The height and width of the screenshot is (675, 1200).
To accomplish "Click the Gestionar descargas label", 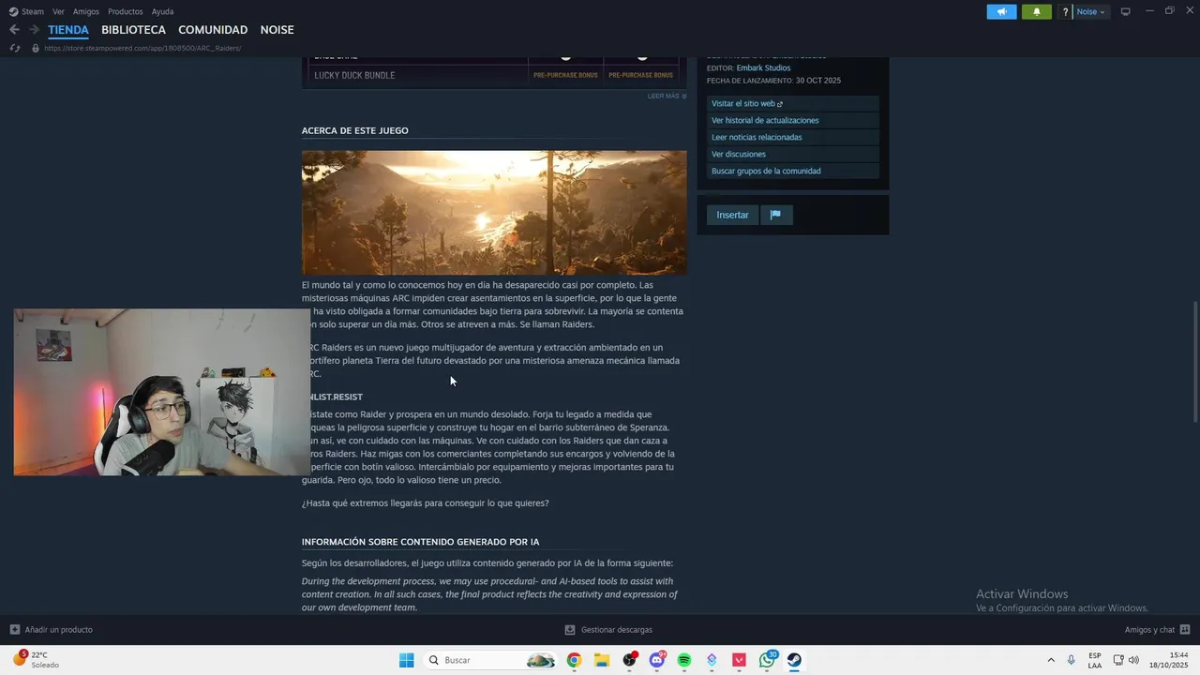I will [x=617, y=630].
